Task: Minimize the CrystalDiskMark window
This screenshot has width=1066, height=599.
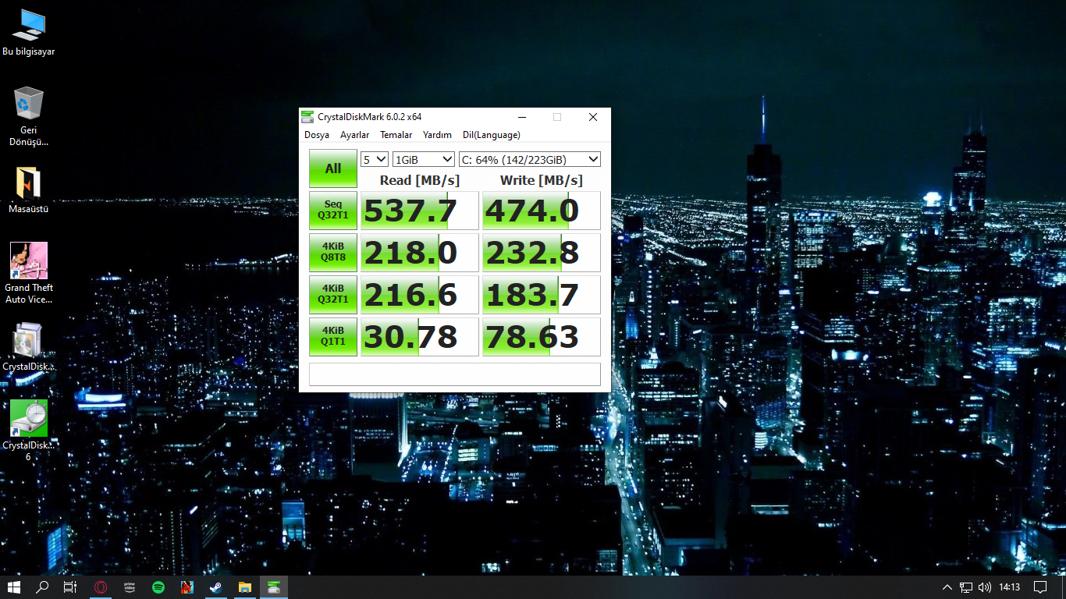Action: click(x=521, y=117)
